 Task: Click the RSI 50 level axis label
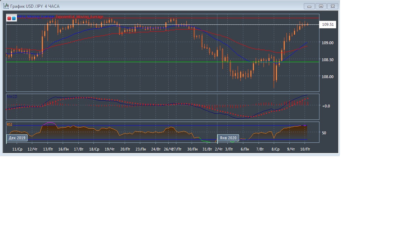(x=324, y=133)
